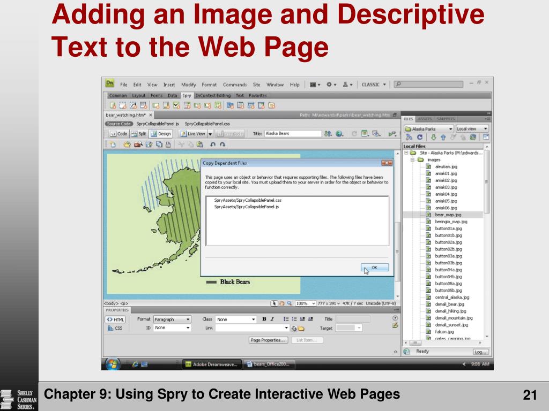
Task: Select the Hand tool in status bar
Action: (x=282, y=303)
